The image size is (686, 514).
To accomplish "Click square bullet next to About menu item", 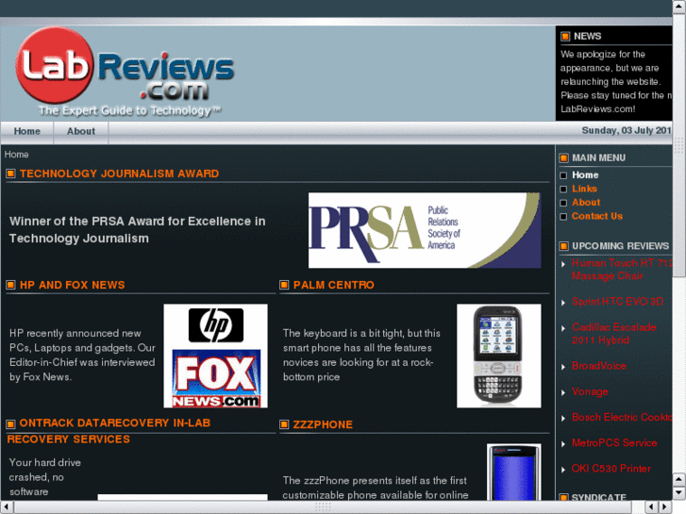I will 563,203.
